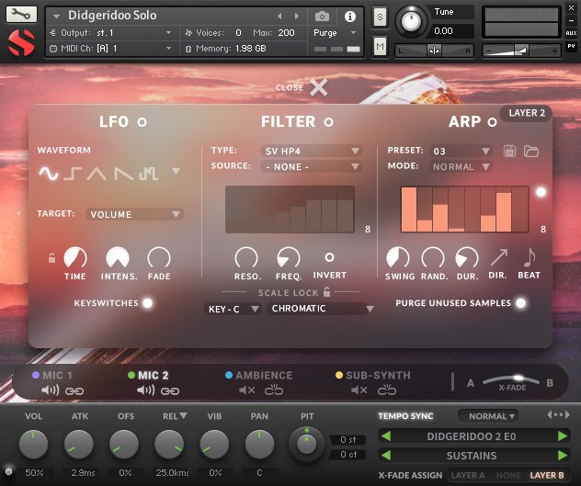Open the LFO Target Volume dropdown

134,214
